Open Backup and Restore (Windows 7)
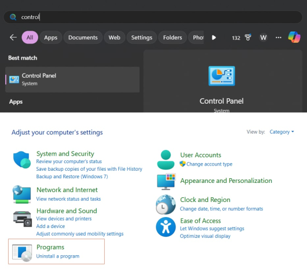The height and width of the screenshot is (272, 307). [72, 177]
